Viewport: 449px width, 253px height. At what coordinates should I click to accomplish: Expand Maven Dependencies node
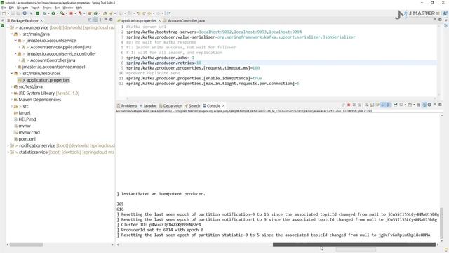pyautogui.click(x=12, y=100)
